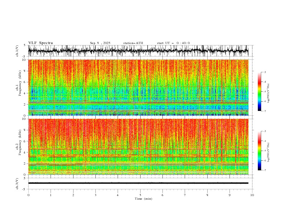
Task: Click time axis tick label 1
Action: click(51, 195)
